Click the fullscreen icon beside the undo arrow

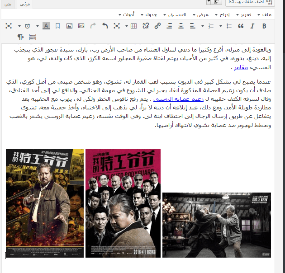click(x=117, y=26)
